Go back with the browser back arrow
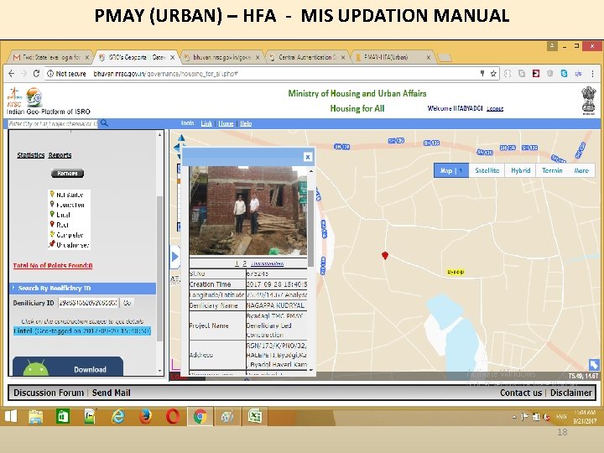 [x=12, y=74]
